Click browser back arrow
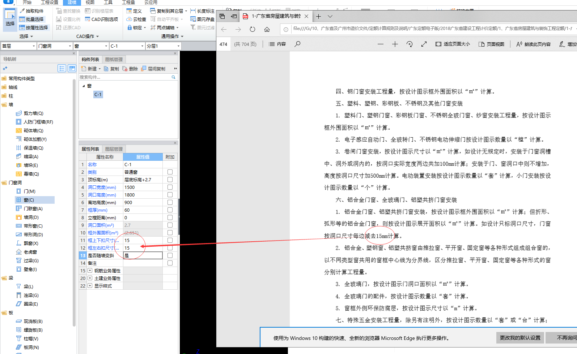The width and height of the screenshot is (577, 354). click(224, 29)
